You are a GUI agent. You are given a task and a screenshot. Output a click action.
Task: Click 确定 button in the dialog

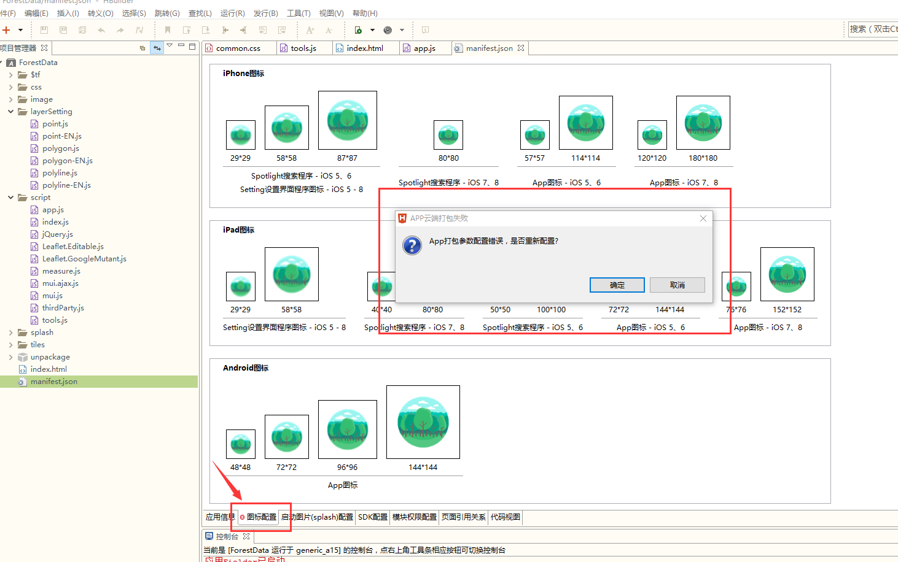click(x=617, y=285)
